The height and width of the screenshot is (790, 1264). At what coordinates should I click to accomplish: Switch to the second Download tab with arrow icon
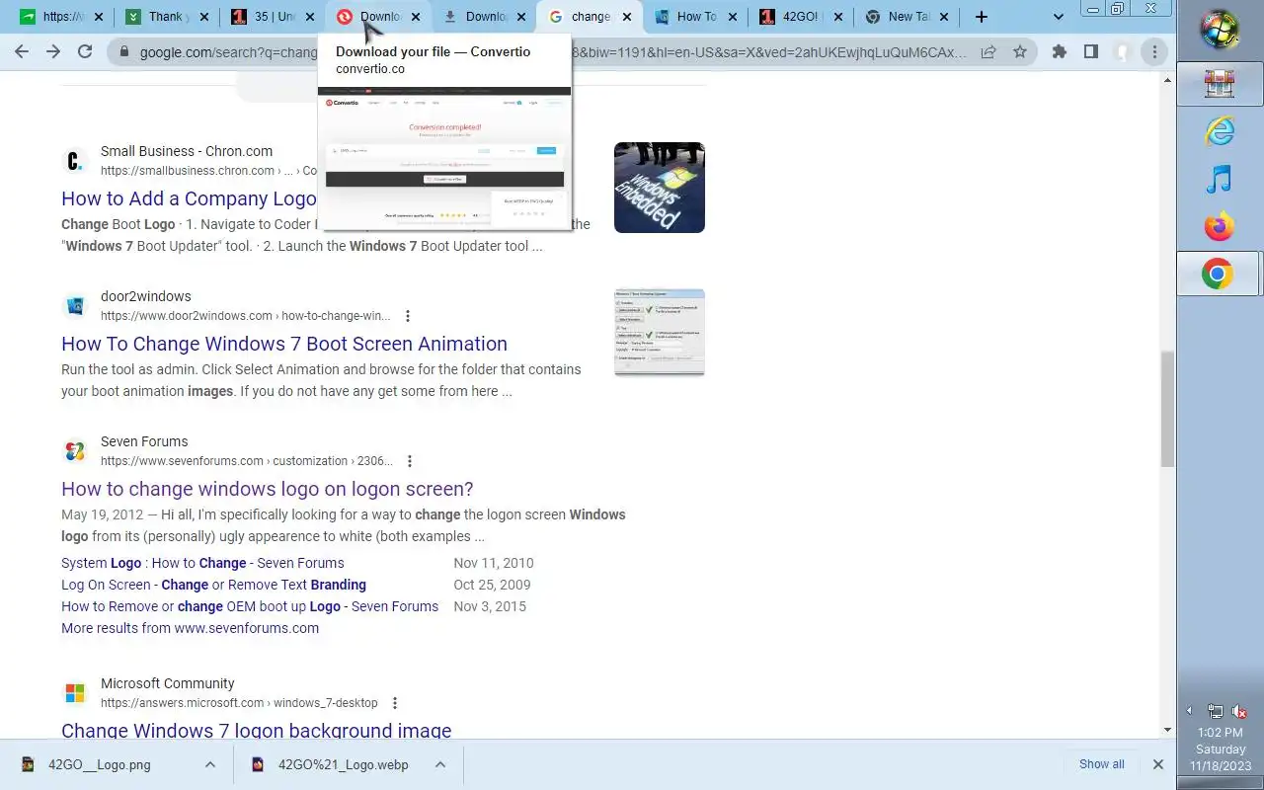pyautogui.click(x=482, y=17)
